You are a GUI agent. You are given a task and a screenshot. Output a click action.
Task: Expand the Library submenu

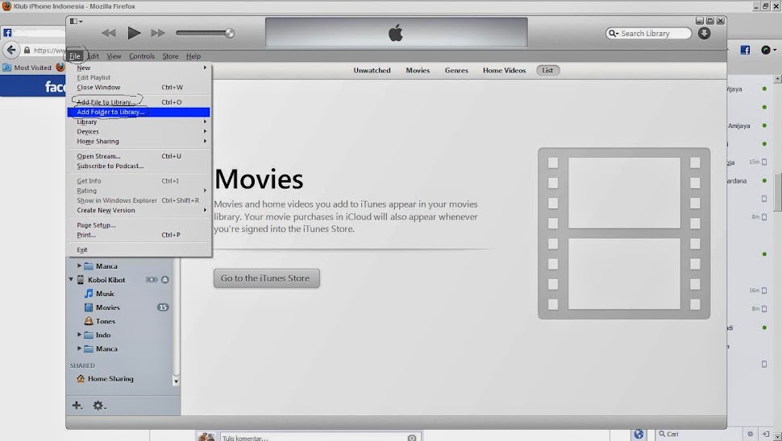coord(139,122)
